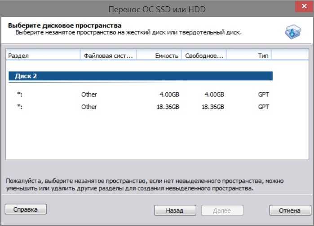314x226 pixels.
Task: Sort by the Емкость column header
Action: click(x=159, y=55)
